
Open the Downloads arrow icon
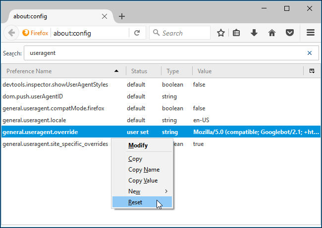pos(254,33)
